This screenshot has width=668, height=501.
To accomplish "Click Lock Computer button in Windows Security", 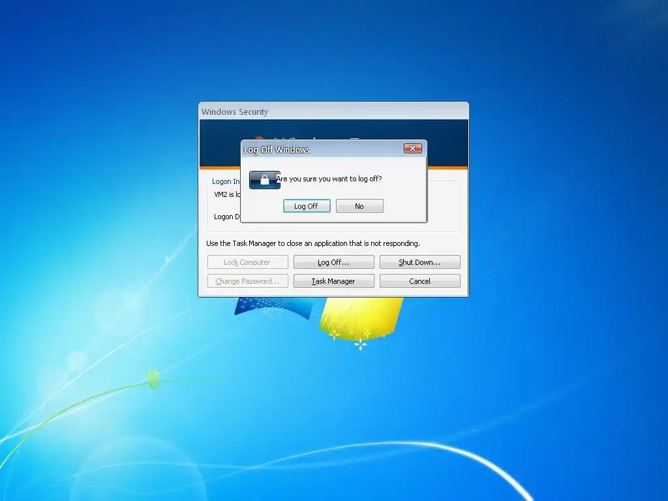I will (247, 262).
